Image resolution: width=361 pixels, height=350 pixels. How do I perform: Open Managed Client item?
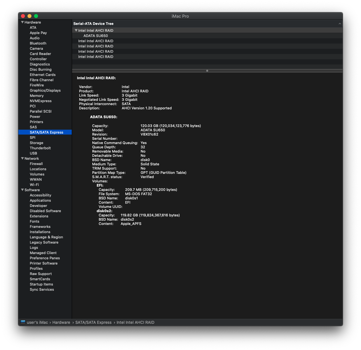click(43, 253)
